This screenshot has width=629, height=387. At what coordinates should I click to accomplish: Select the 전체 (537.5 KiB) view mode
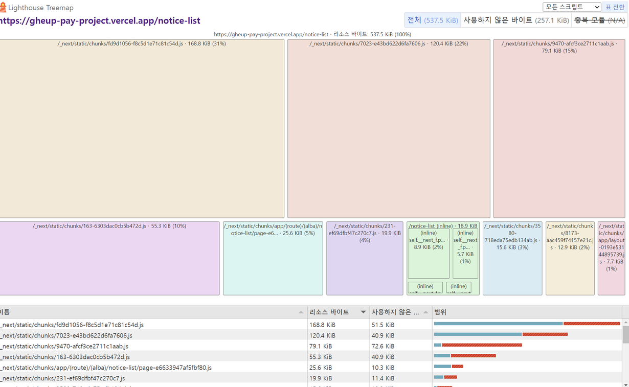click(433, 20)
